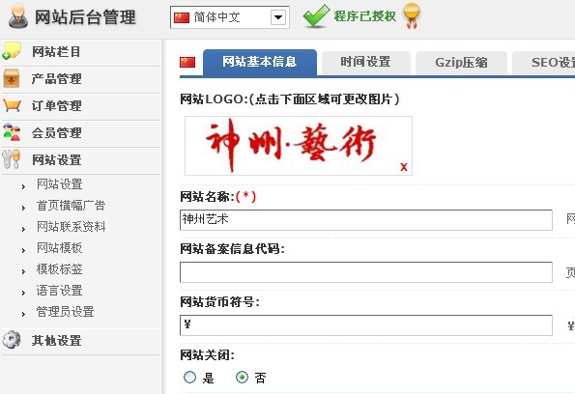Click the admin user avatar icon

click(18, 16)
